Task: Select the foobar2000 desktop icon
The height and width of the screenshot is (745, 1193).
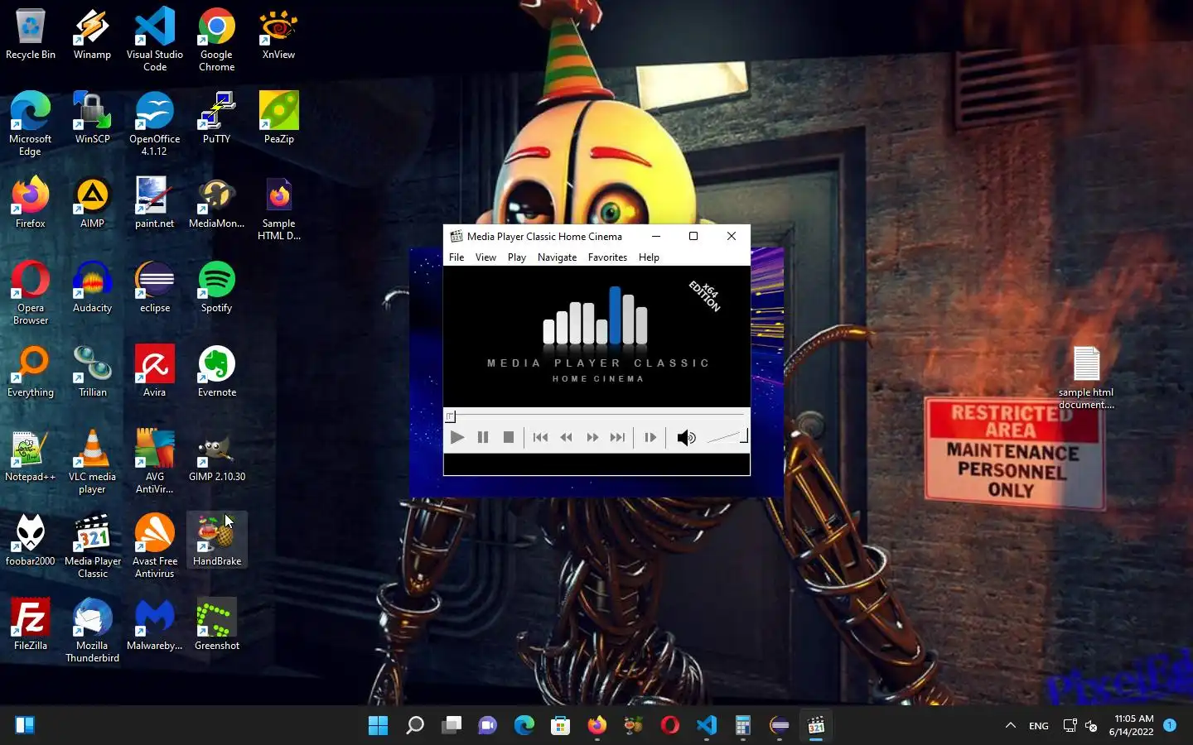Action: point(31,541)
